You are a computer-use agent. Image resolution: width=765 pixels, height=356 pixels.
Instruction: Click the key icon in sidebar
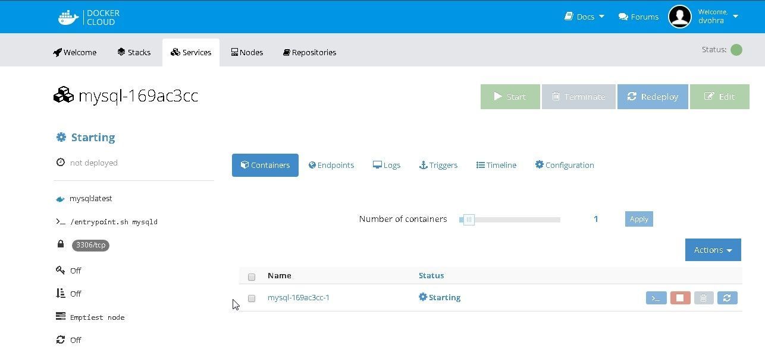[x=60, y=270]
